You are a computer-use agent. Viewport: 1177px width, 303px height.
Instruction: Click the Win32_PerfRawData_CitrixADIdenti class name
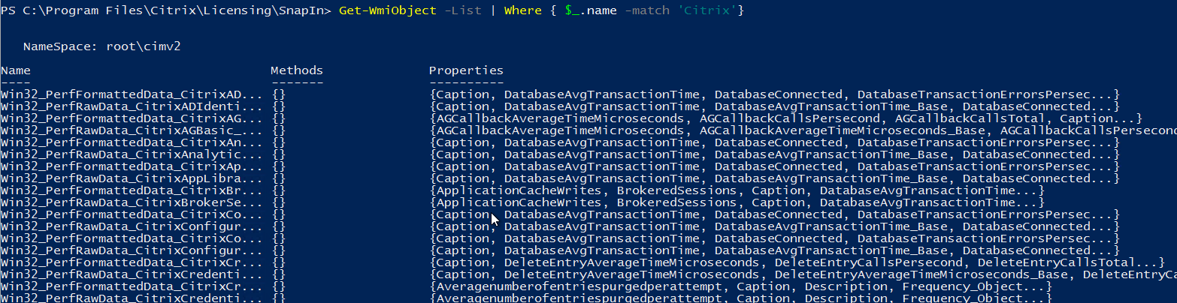[x=132, y=106]
